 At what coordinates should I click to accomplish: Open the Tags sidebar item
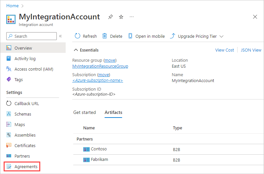point(18,80)
